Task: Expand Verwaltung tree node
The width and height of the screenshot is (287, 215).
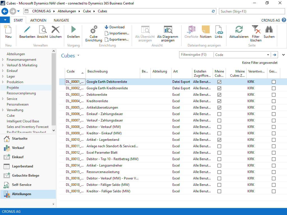Action: pyautogui.click(x=3, y=110)
